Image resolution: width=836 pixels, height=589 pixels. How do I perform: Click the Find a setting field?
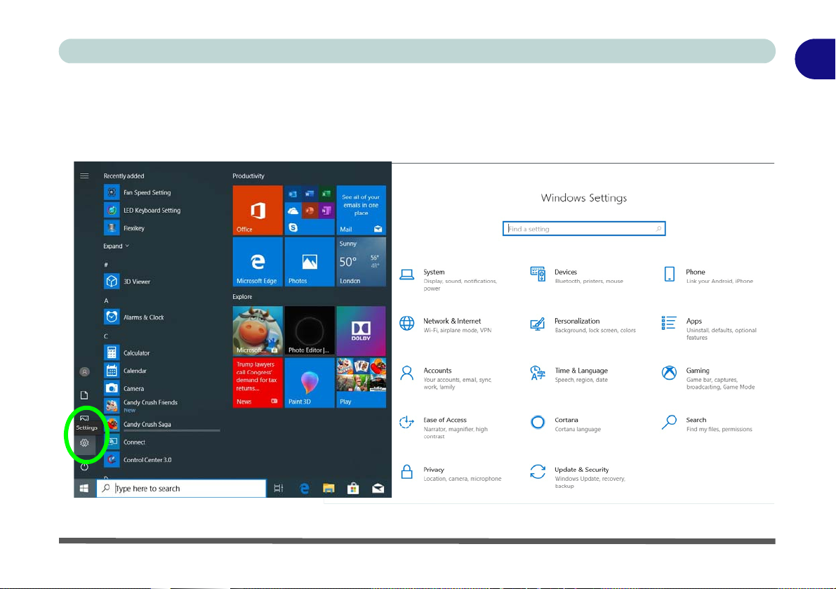point(584,229)
